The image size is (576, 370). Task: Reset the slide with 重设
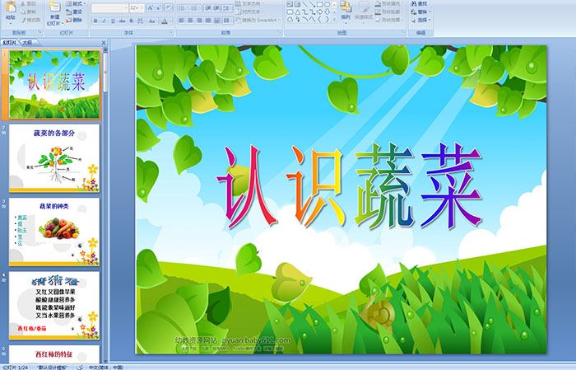[74, 12]
